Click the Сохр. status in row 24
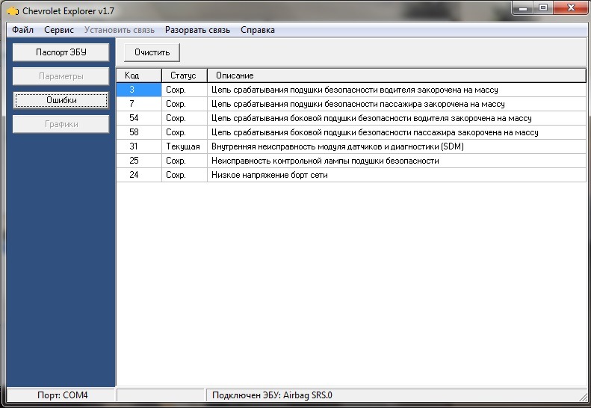The height and width of the screenshot is (408, 591). tap(185, 175)
